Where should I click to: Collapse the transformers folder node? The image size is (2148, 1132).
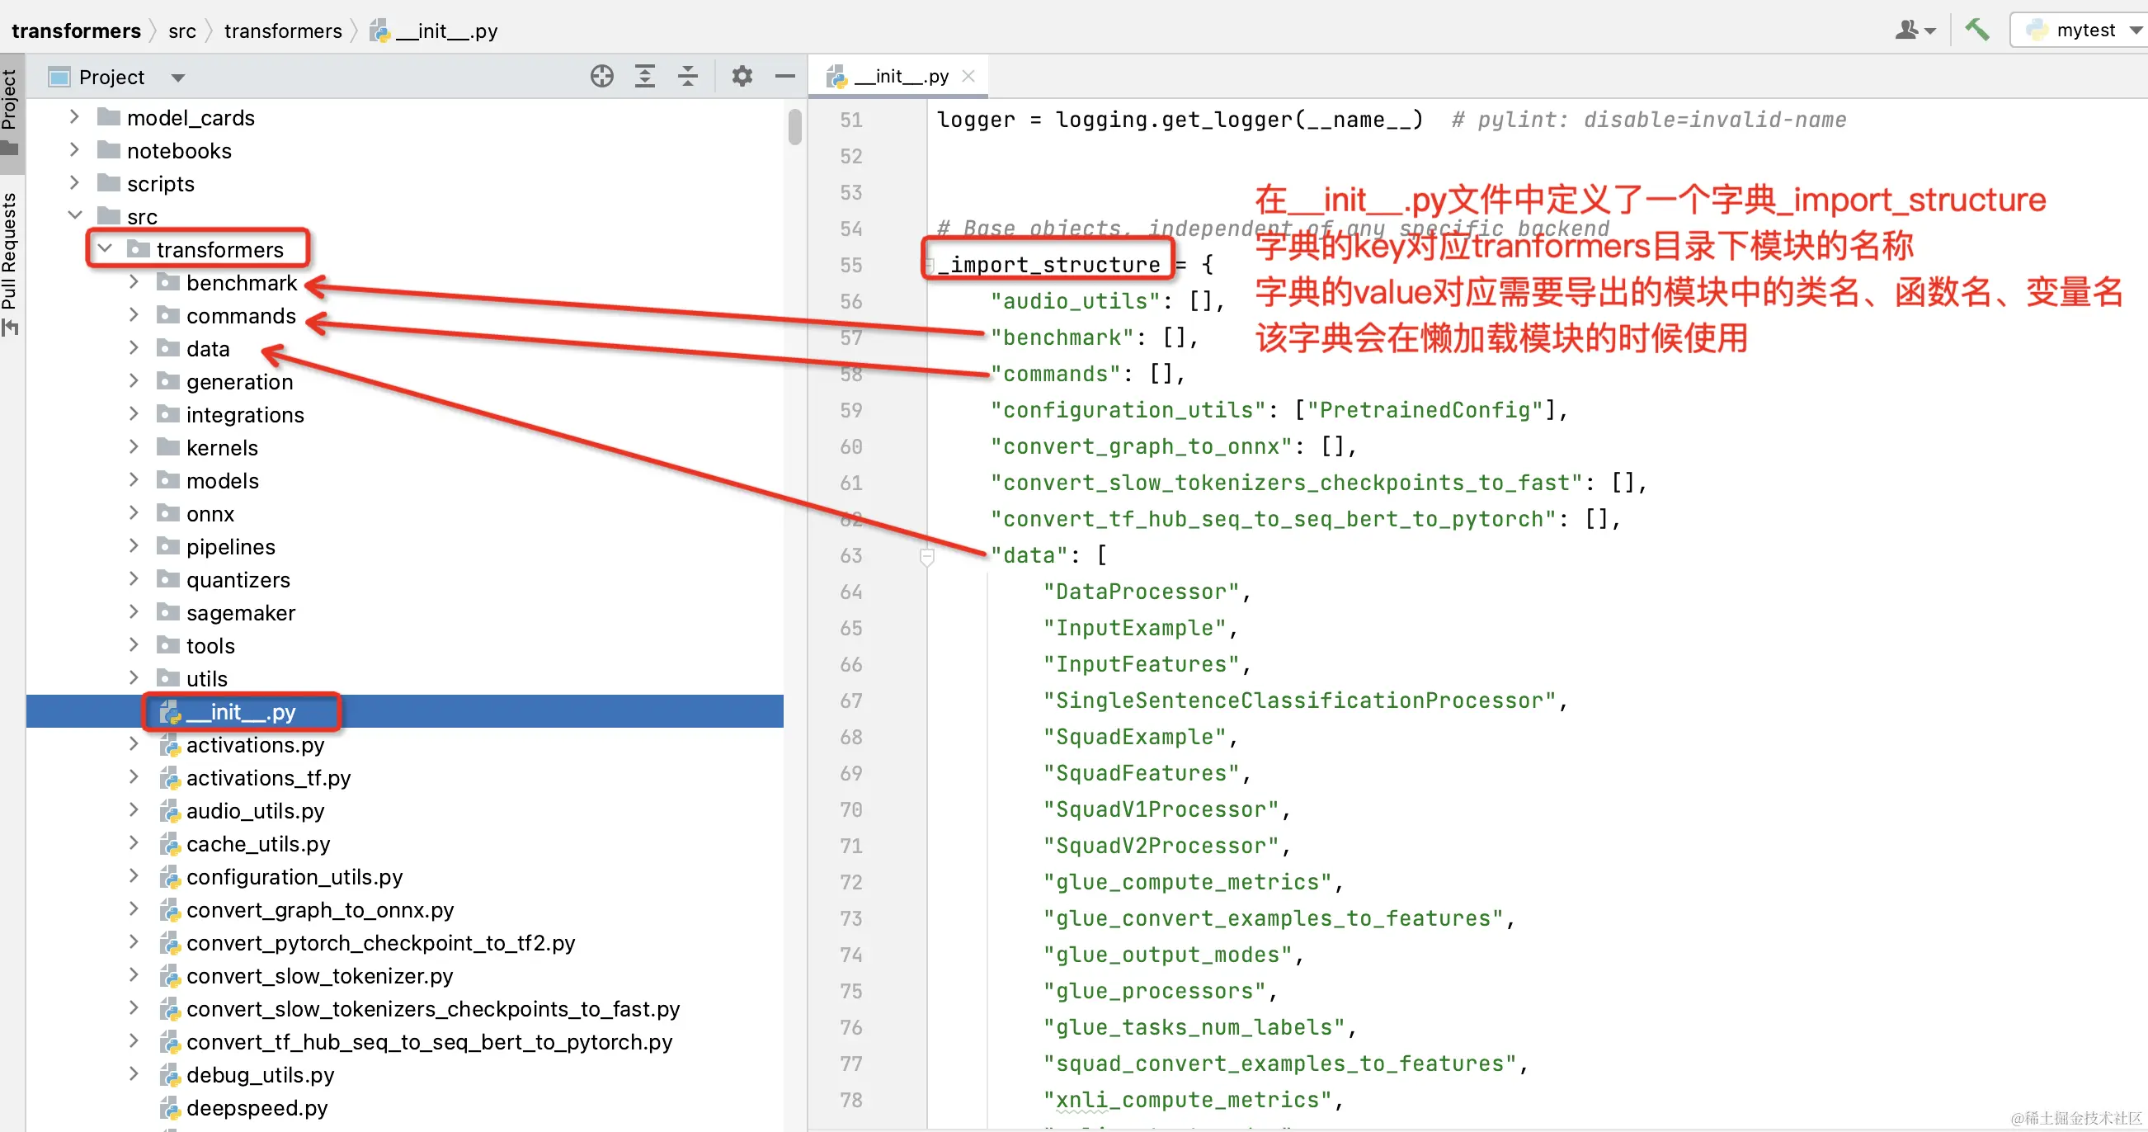(104, 248)
